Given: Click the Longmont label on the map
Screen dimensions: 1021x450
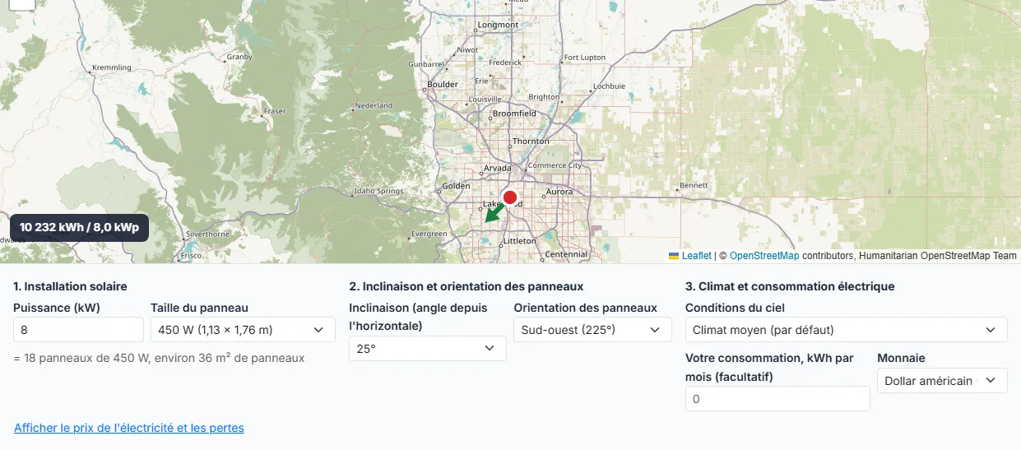Looking at the screenshot, I should pyautogui.click(x=498, y=25).
